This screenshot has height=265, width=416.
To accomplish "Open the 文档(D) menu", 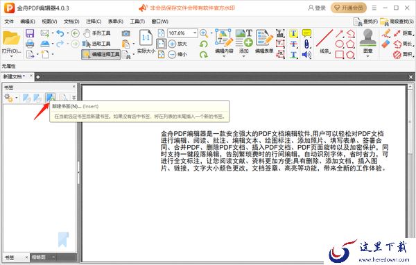I will [x=71, y=22].
